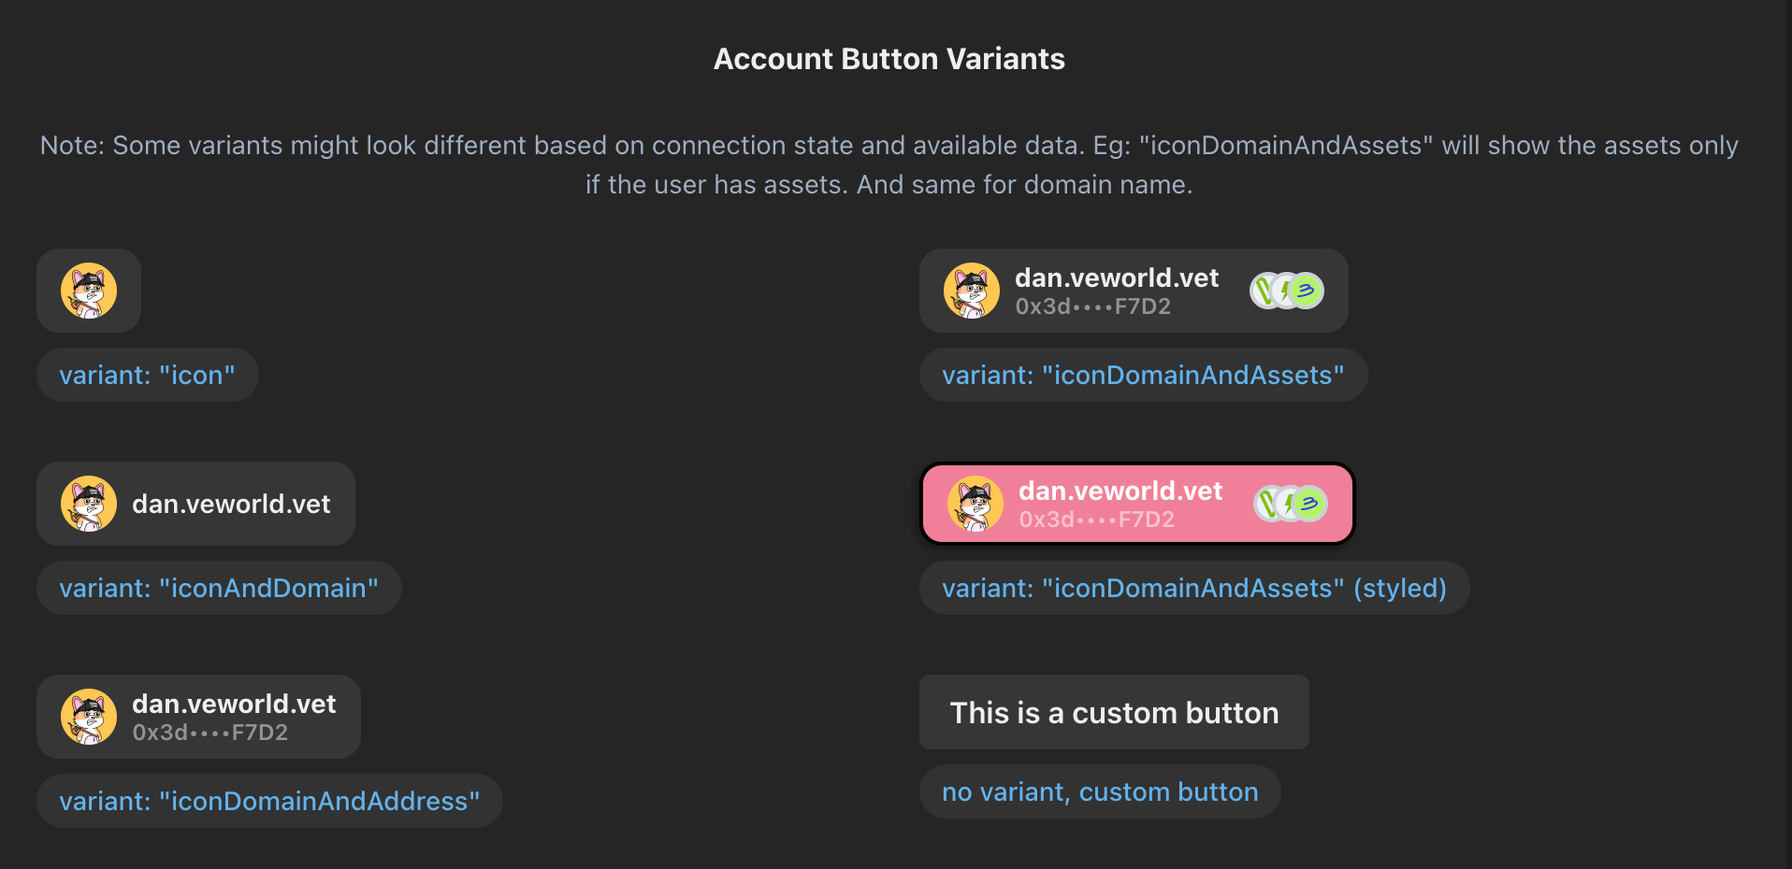Click the Account Button Variants heading
The image size is (1792, 869).
pyautogui.click(x=889, y=59)
